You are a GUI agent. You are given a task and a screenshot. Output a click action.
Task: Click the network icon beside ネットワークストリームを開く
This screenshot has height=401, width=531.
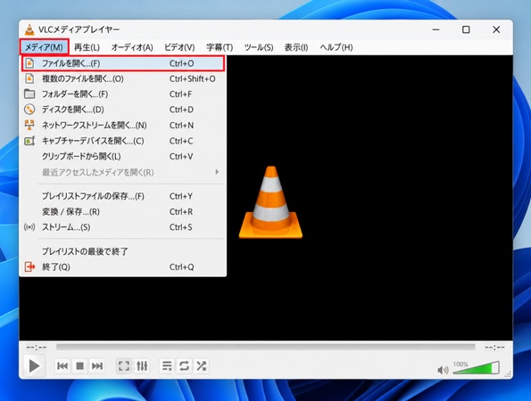(29, 125)
